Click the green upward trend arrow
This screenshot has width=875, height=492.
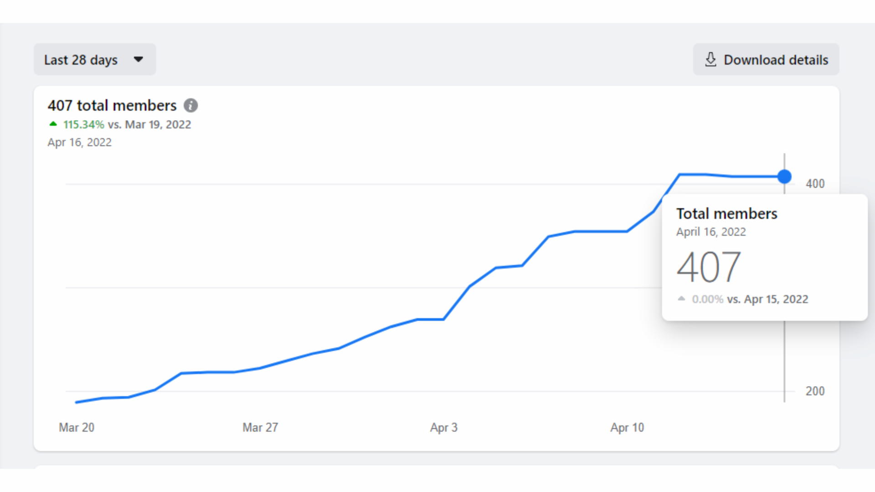tap(53, 124)
